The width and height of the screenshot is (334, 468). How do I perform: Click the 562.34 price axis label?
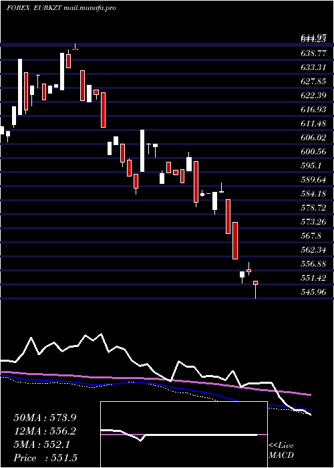(313, 250)
